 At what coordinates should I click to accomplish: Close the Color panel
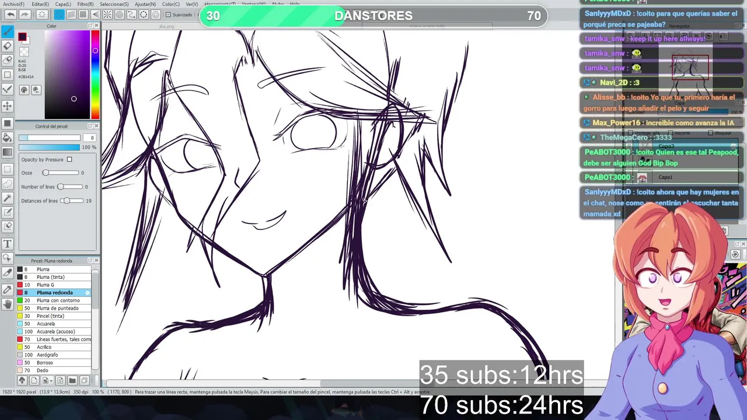click(96, 26)
